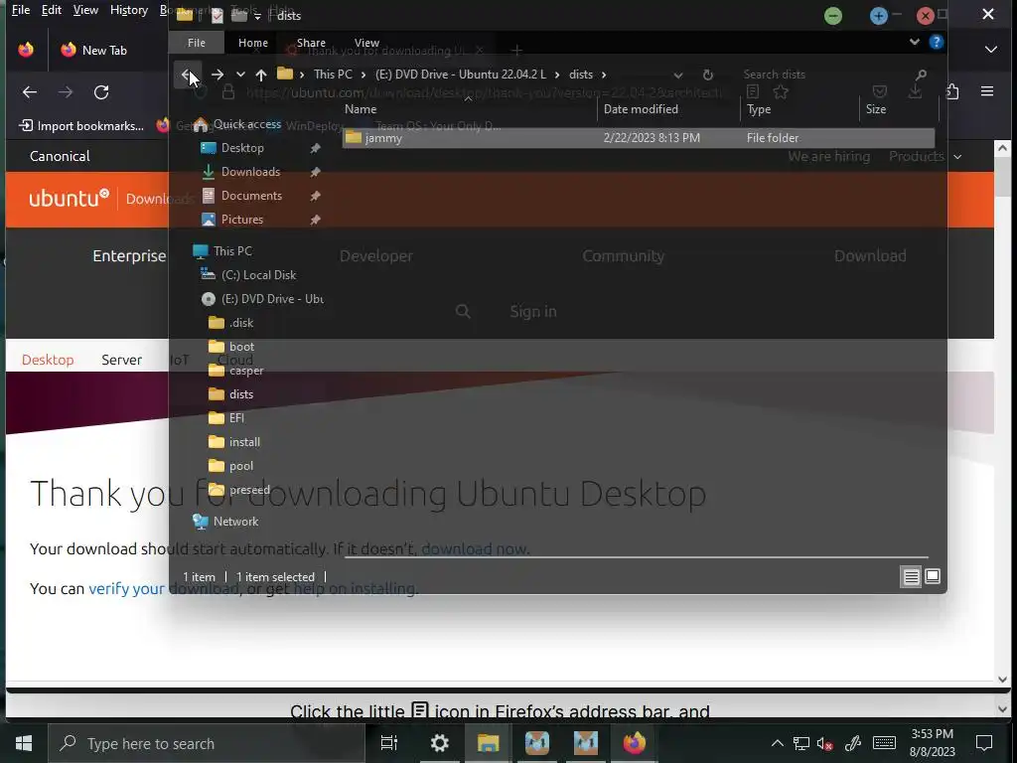Open Desktop in Quick access
The image size is (1017, 763).
click(x=242, y=148)
